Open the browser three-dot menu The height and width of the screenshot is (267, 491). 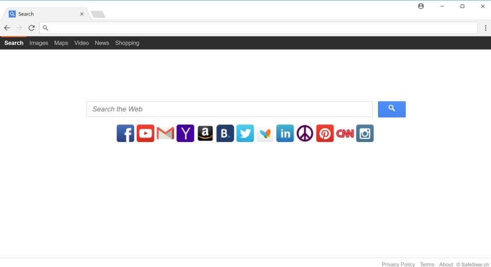tap(485, 28)
